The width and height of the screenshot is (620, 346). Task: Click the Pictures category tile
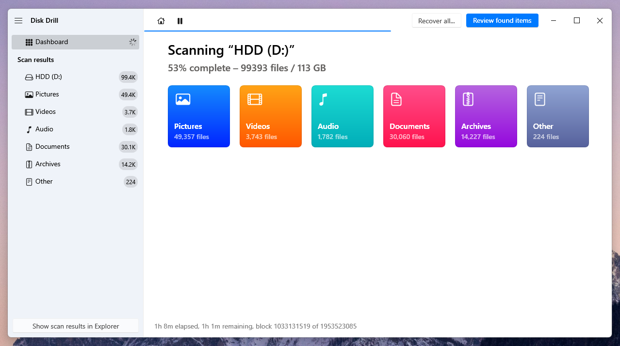click(x=198, y=116)
